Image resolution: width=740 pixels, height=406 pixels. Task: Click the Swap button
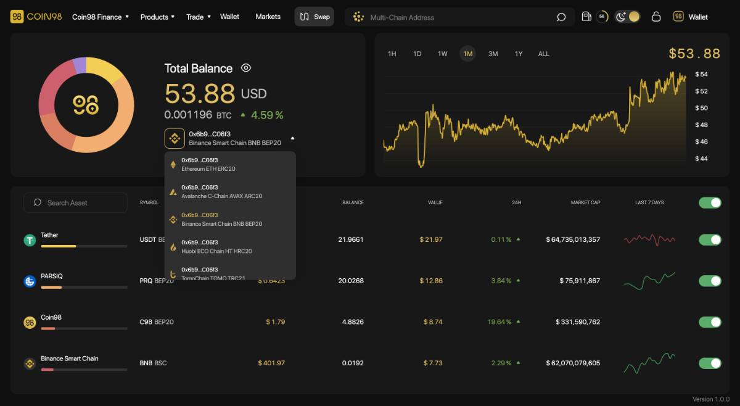(314, 17)
